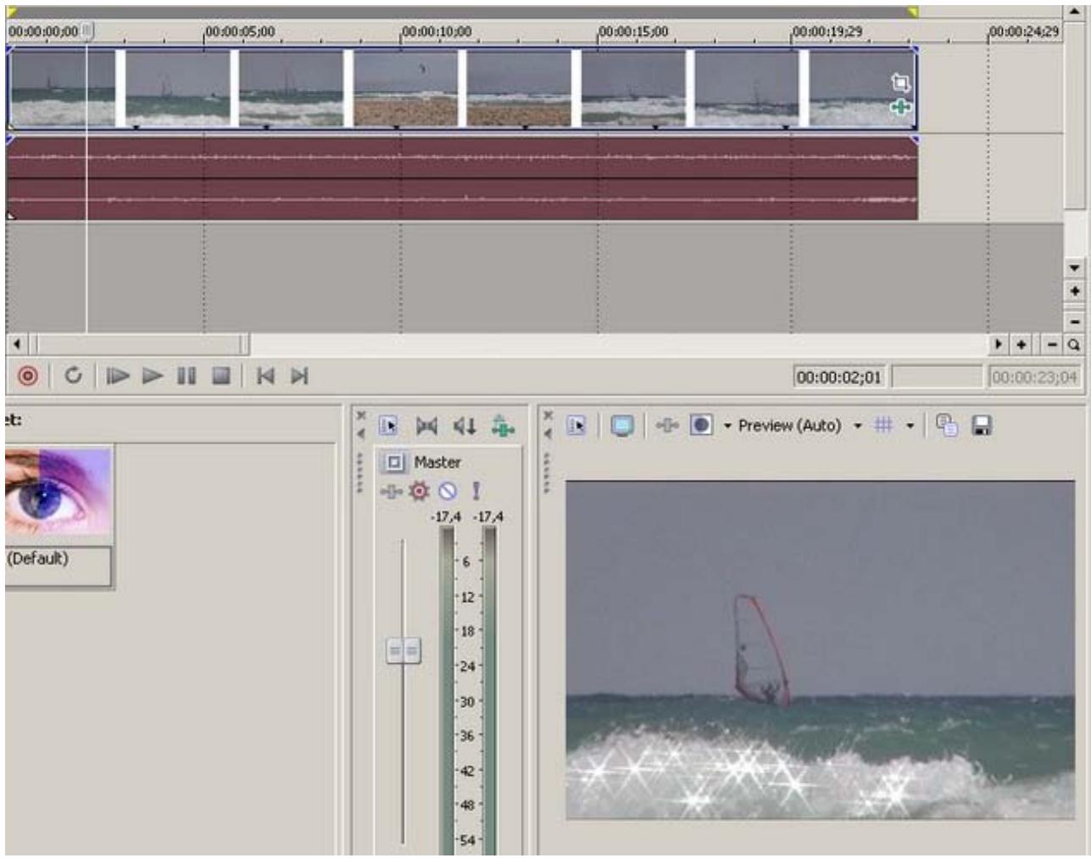Copy snapshot to clipboard icon
Image resolution: width=1091 pixels, height=858 pixels.
coord(947,426)
